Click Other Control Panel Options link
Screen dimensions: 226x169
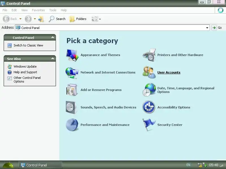pos(27,80)
